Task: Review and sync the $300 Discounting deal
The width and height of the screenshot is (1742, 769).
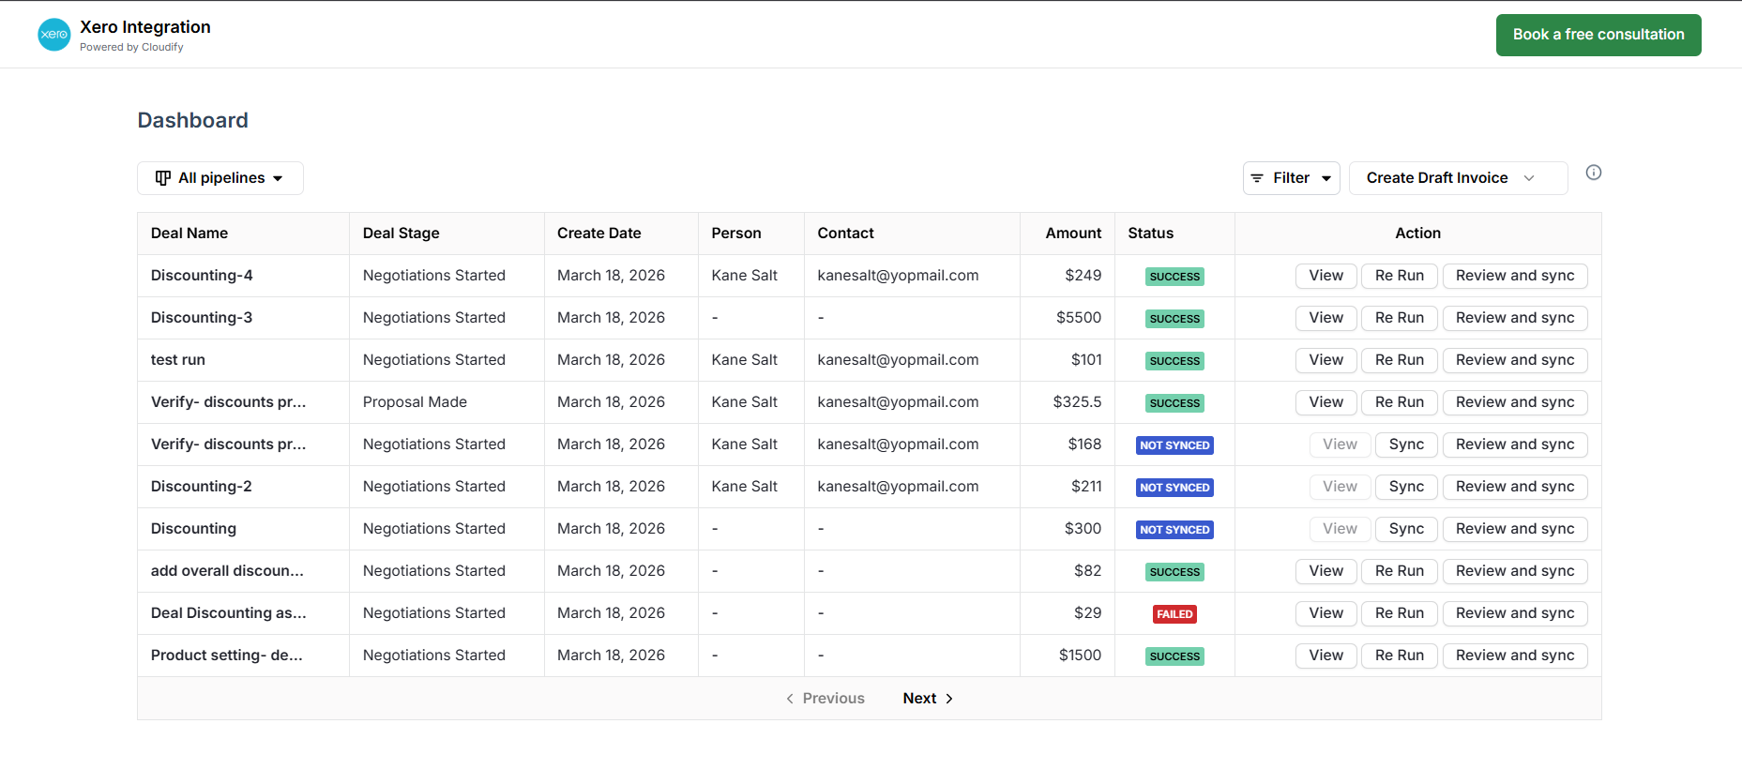Action: tap(1515, 529)
